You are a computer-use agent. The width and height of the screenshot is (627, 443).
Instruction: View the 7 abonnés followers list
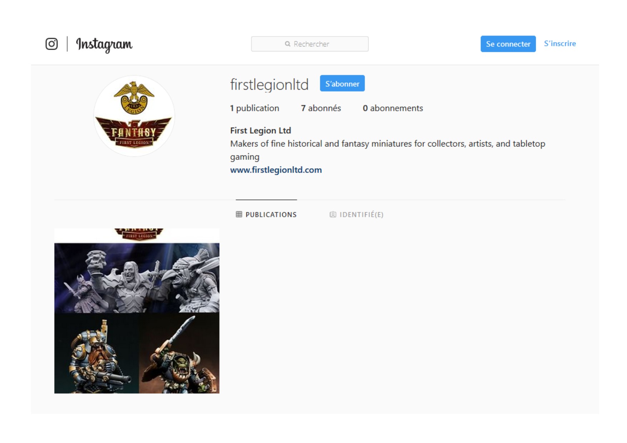click(321, 108)
